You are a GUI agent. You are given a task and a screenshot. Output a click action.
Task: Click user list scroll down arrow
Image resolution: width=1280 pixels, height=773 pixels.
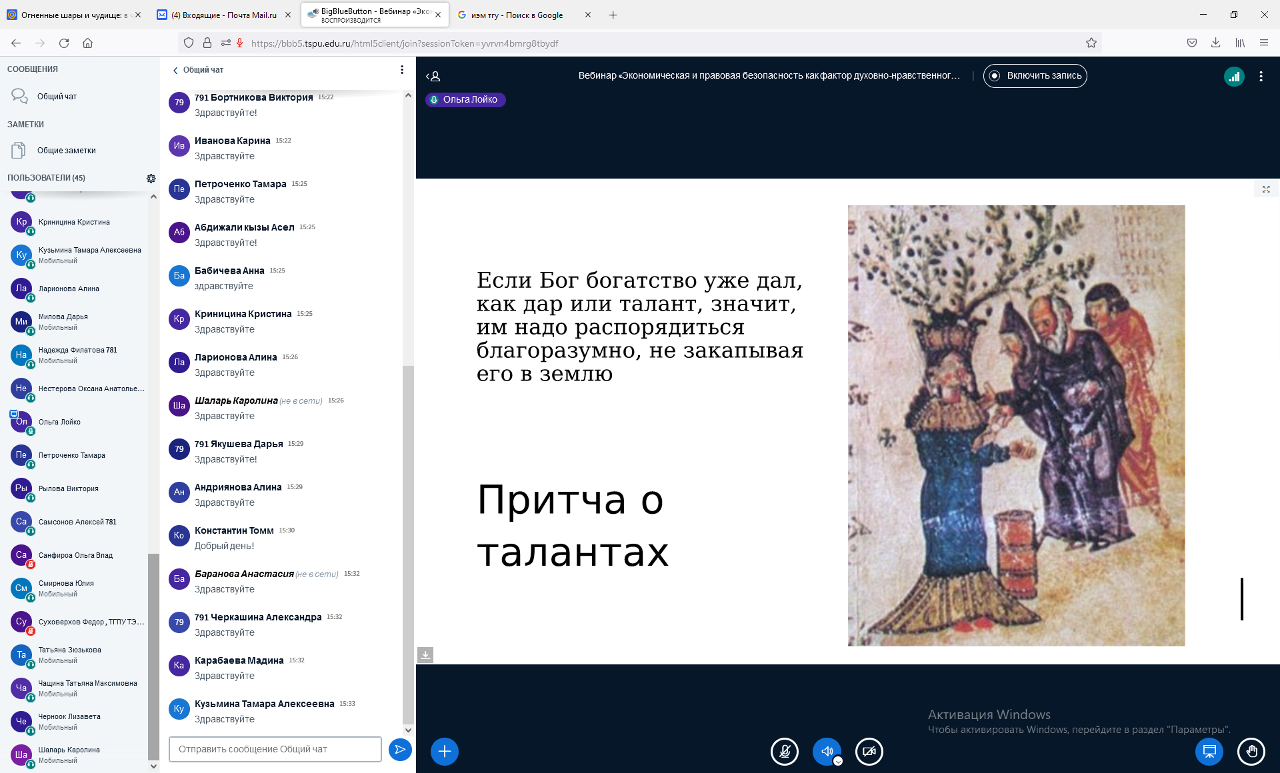point(153,766)
